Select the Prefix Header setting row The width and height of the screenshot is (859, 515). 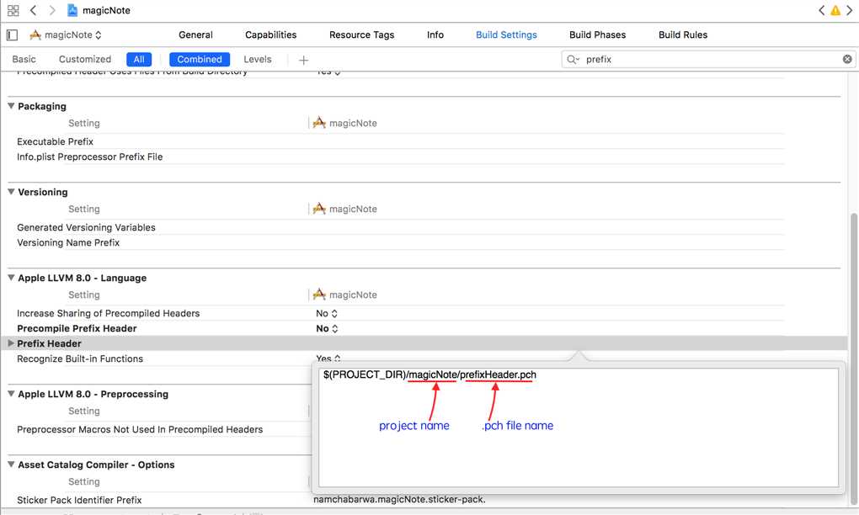(x=424, y=343)
